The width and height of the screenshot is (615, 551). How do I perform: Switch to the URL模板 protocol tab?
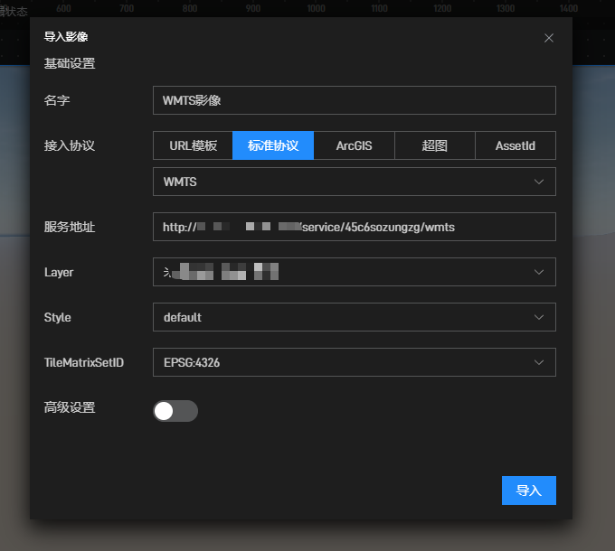click(193, 145)
